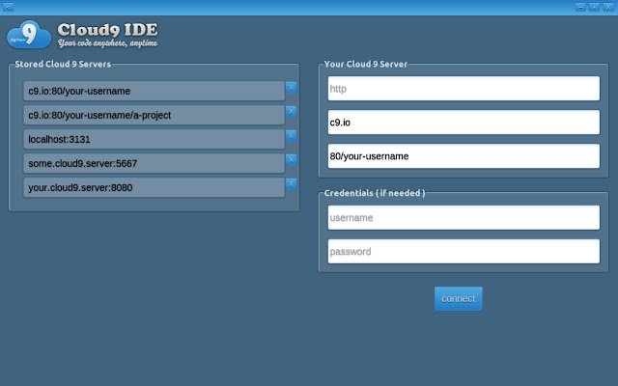Click the connect button
Screen dimensions: 618x386
click(x=459, y=298)
